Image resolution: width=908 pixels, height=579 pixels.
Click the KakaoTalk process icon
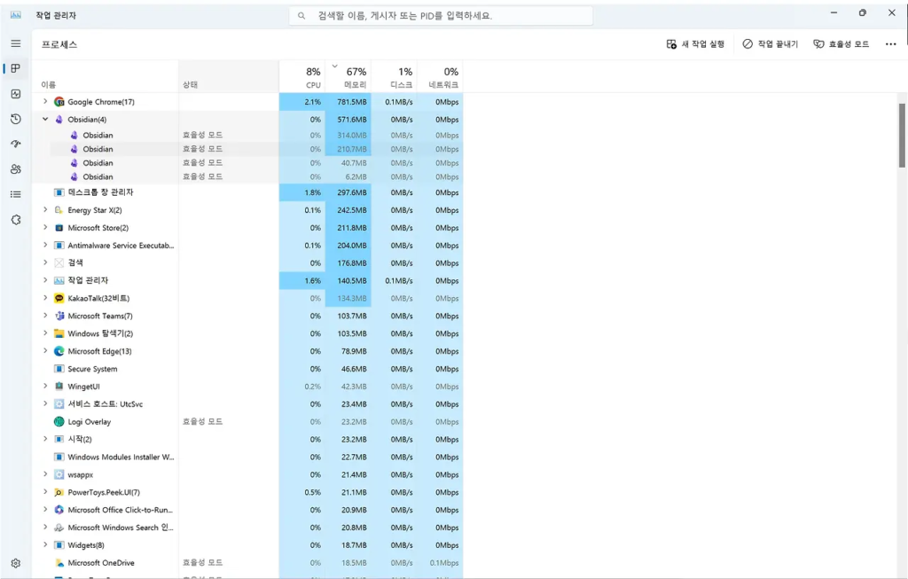coord(59,298)
